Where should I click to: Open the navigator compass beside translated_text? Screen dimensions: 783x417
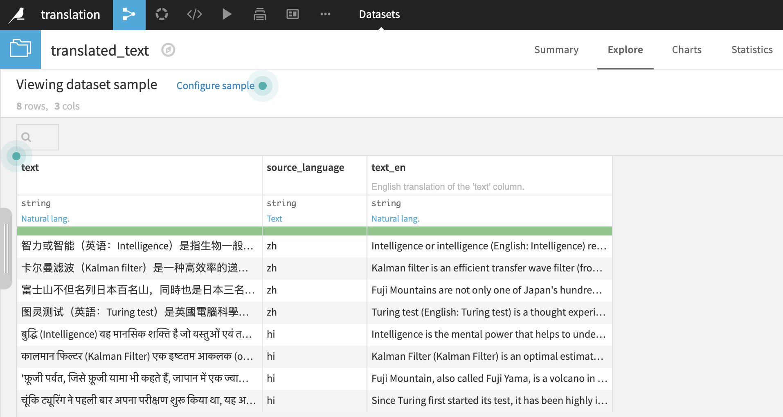click(168, 49)
